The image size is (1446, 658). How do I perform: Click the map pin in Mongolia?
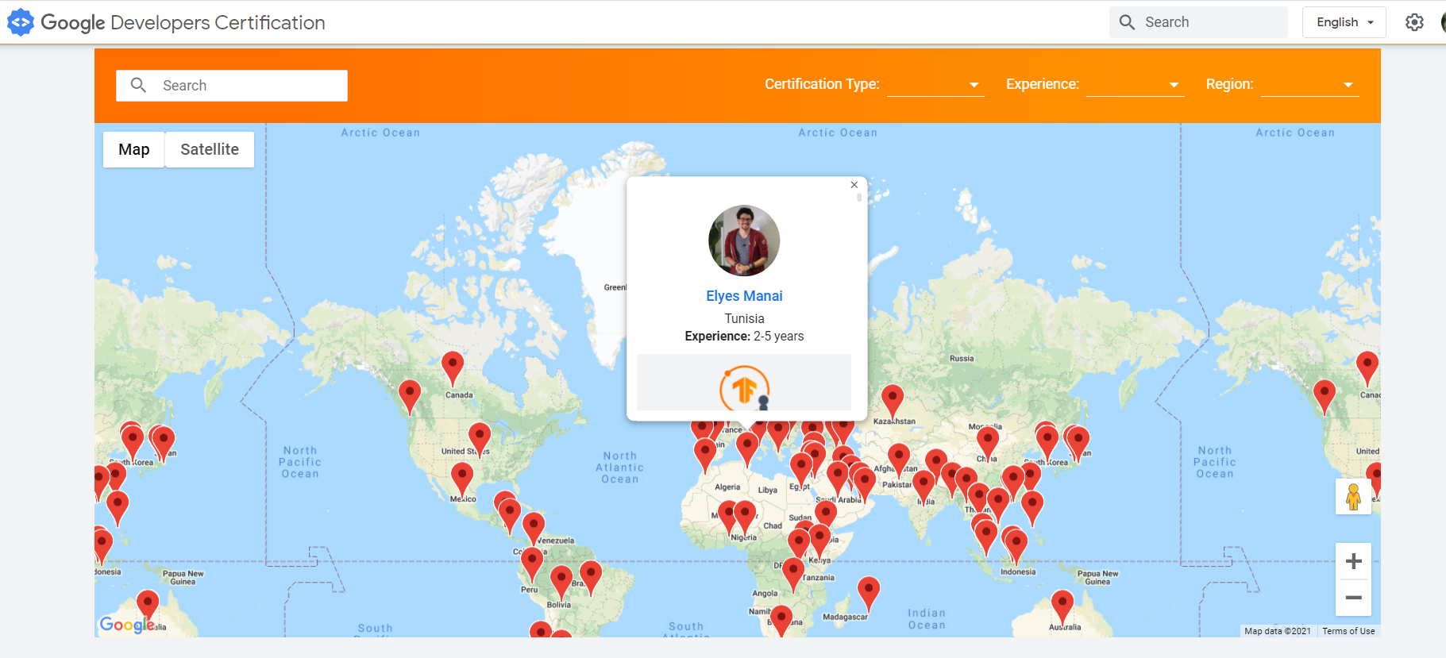point(988,443)
